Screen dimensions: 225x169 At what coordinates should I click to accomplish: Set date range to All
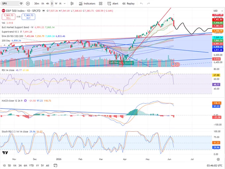click(48, 166)
